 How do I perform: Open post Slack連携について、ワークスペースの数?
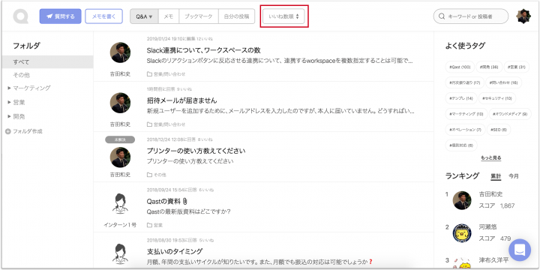[x=203, y=50]
